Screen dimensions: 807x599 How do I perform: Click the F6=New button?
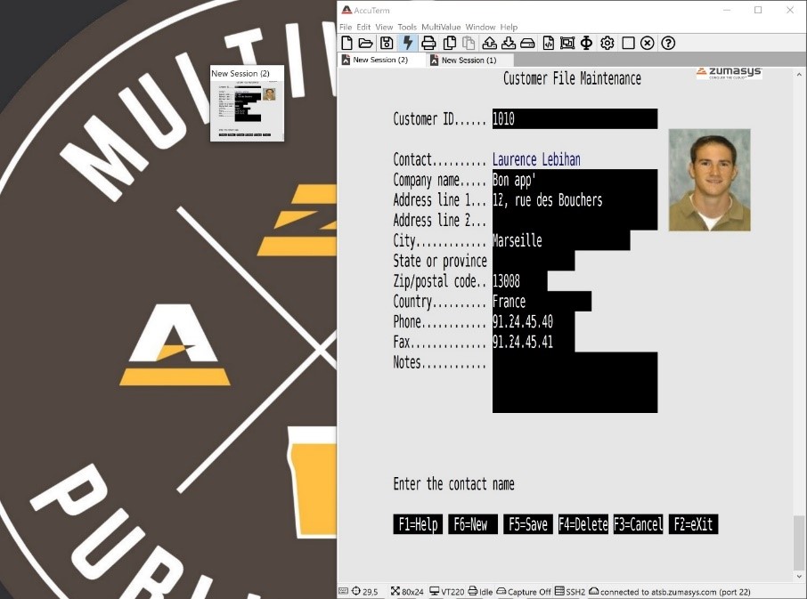(473, 524)
